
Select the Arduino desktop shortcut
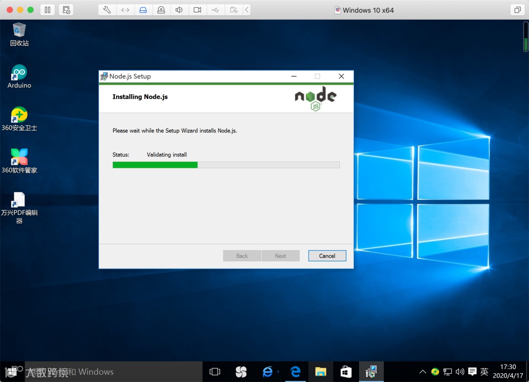pos(19,76)
